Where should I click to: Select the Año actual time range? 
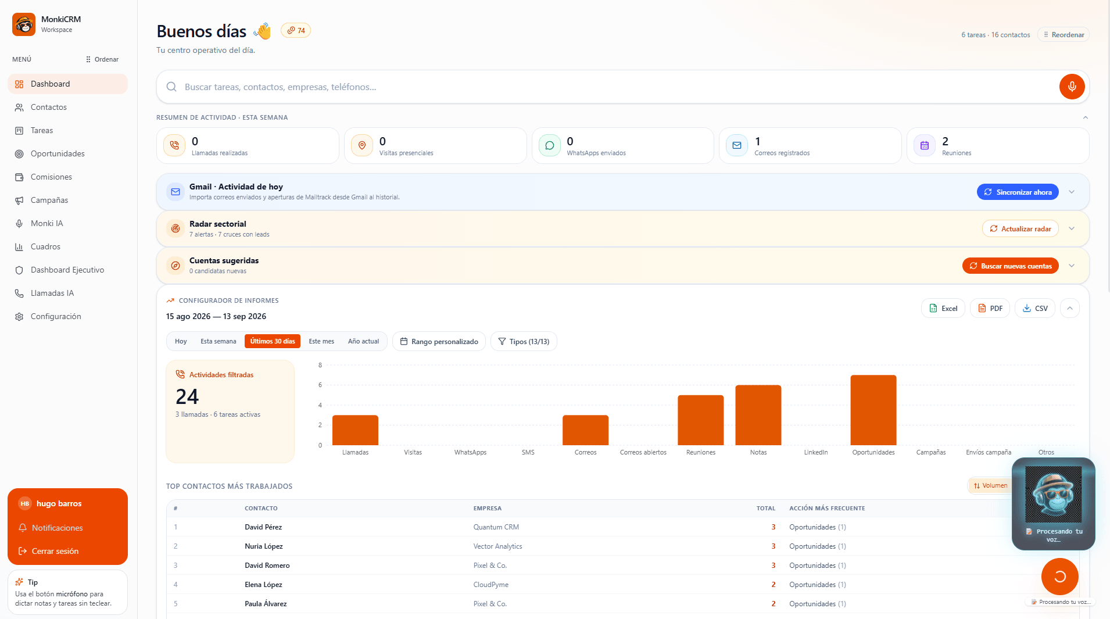363,341
